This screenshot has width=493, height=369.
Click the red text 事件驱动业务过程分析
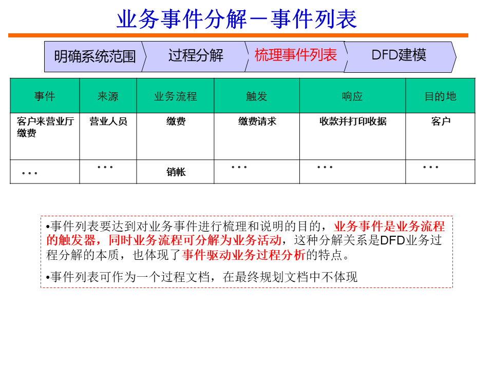[243, 255]
